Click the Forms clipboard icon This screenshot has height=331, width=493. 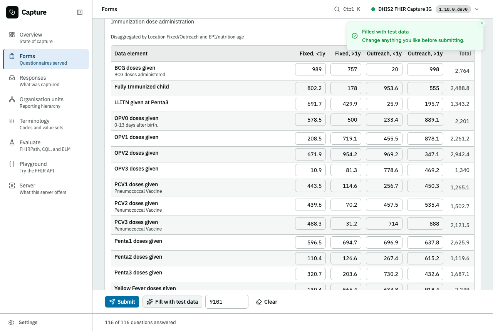point(12,56)
